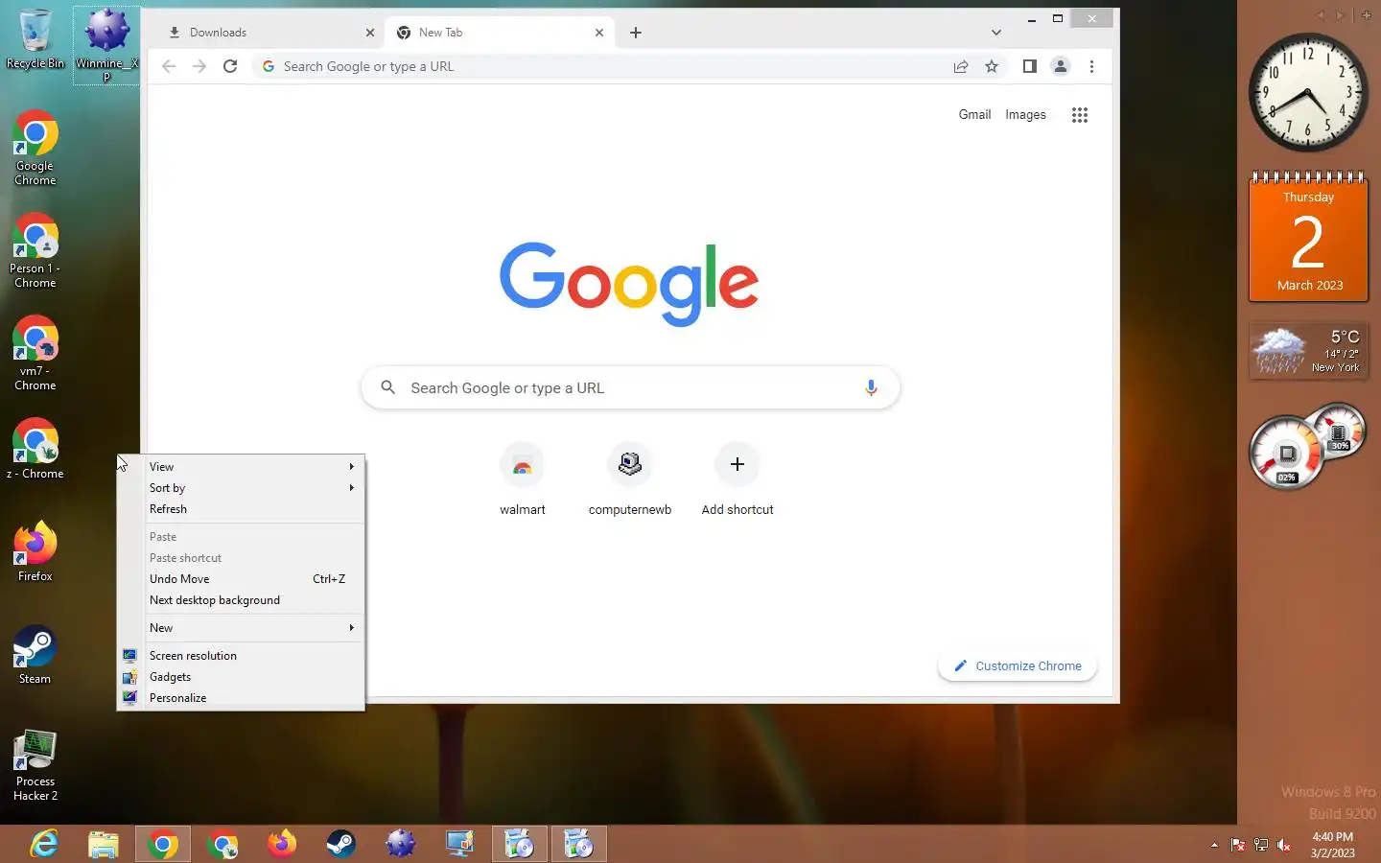Open the Minesweeper mine taskbar icon

[401, 844]
